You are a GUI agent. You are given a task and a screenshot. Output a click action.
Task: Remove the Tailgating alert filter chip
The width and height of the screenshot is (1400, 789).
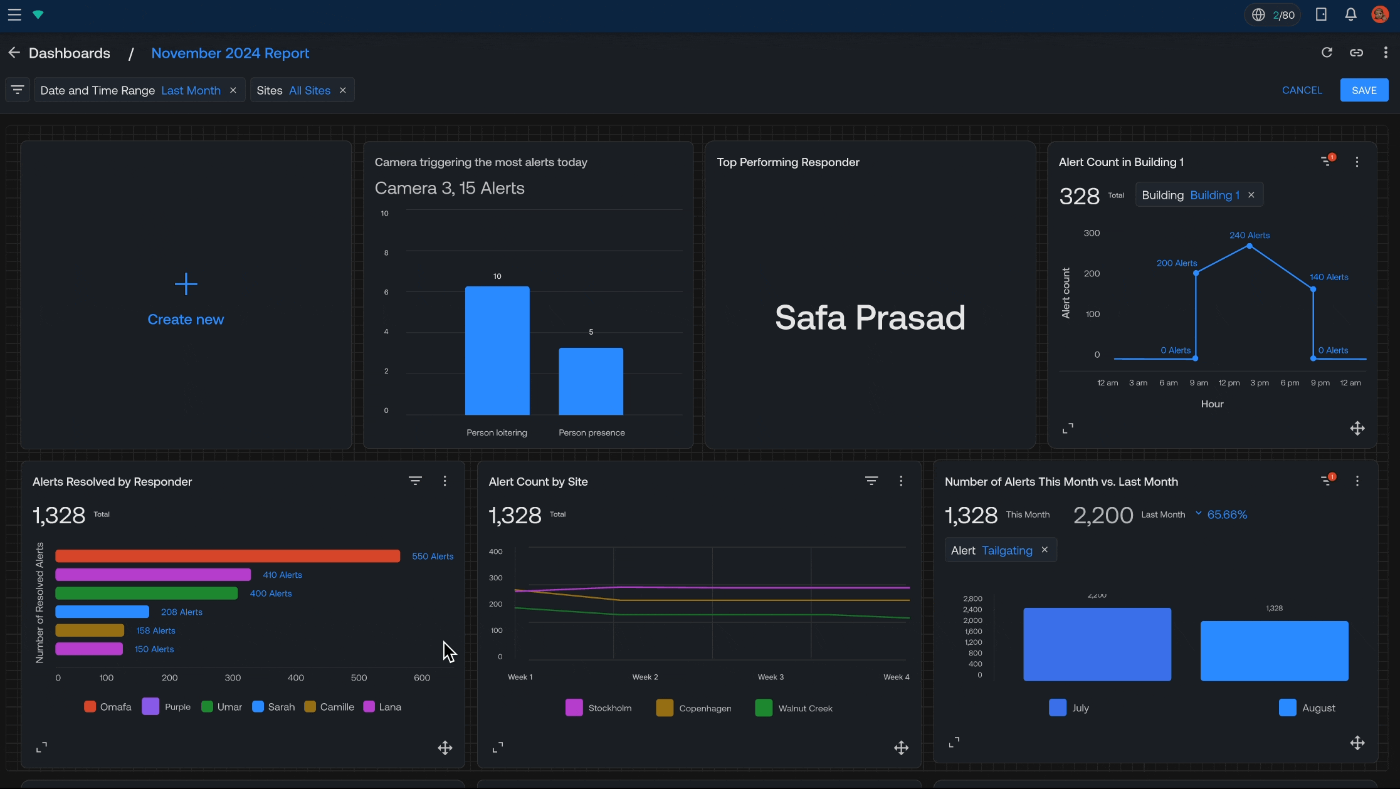point(1044,550)
